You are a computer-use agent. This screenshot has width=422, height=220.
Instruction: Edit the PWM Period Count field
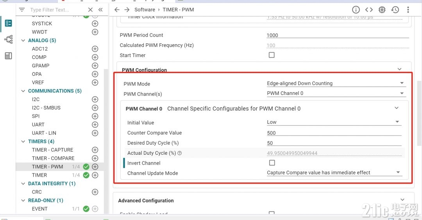pyautogui.click(x=338, y=35)
